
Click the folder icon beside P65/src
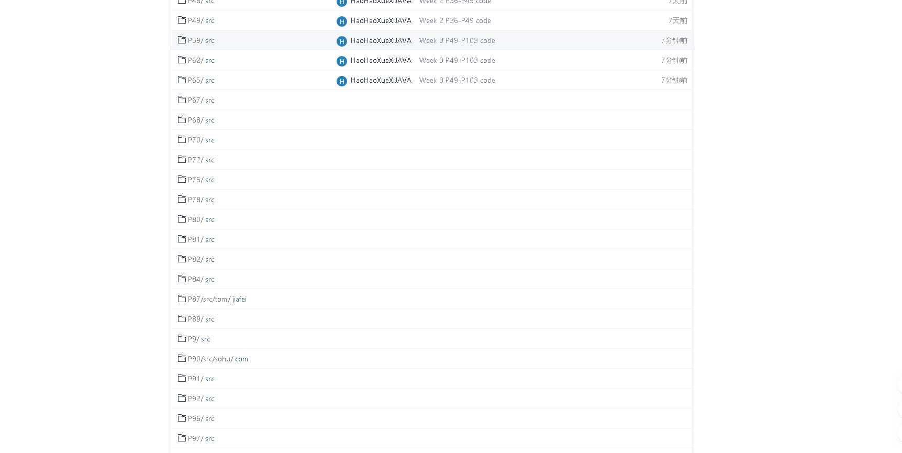tap(182, 80)
